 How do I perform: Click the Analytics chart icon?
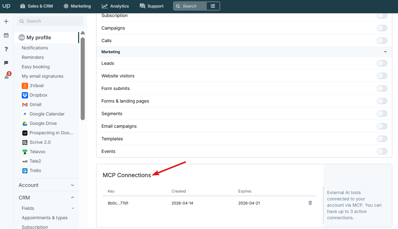point(105,6)
